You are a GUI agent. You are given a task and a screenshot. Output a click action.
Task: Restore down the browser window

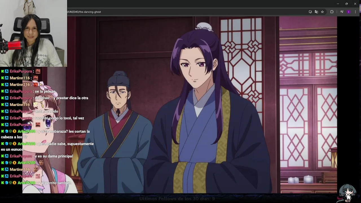point(346,4)
